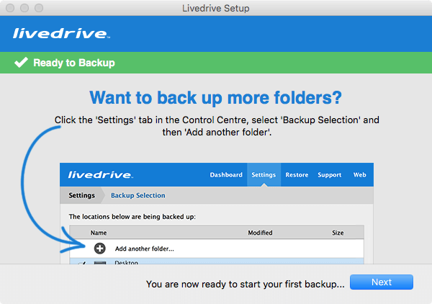Click the white checkmark beside Ready to Backup
This screenshot has width=432, height=304.
[21, 62]
